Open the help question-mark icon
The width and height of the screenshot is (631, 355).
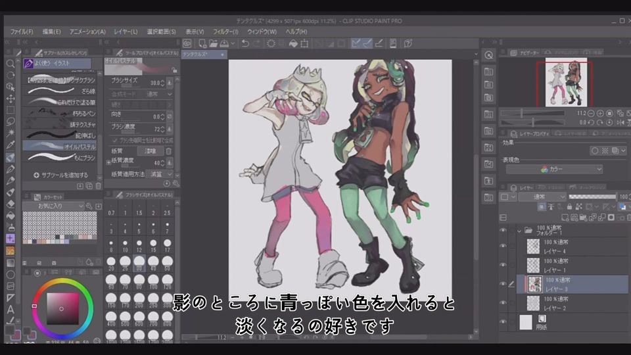coord(408,43)
